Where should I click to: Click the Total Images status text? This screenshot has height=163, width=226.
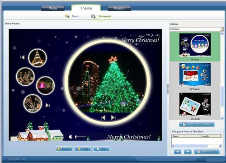point(16,159)
